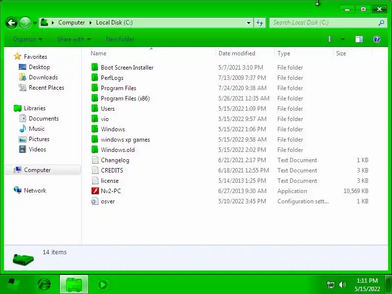The width and height of the screenshot is (392, 294).
Task: Expand the arrow before Local Disk (C:)
Action: pos(91,23)
